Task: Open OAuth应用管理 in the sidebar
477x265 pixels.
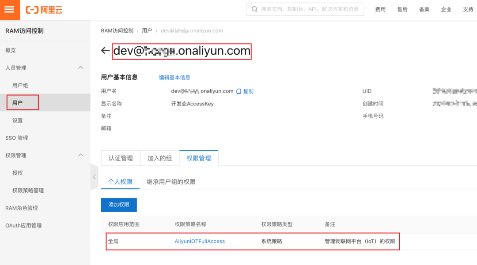Action: 23,226
